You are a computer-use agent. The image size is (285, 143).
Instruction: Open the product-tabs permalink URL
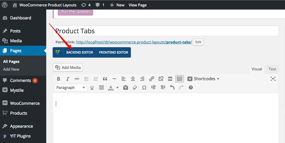click(134, 42)
